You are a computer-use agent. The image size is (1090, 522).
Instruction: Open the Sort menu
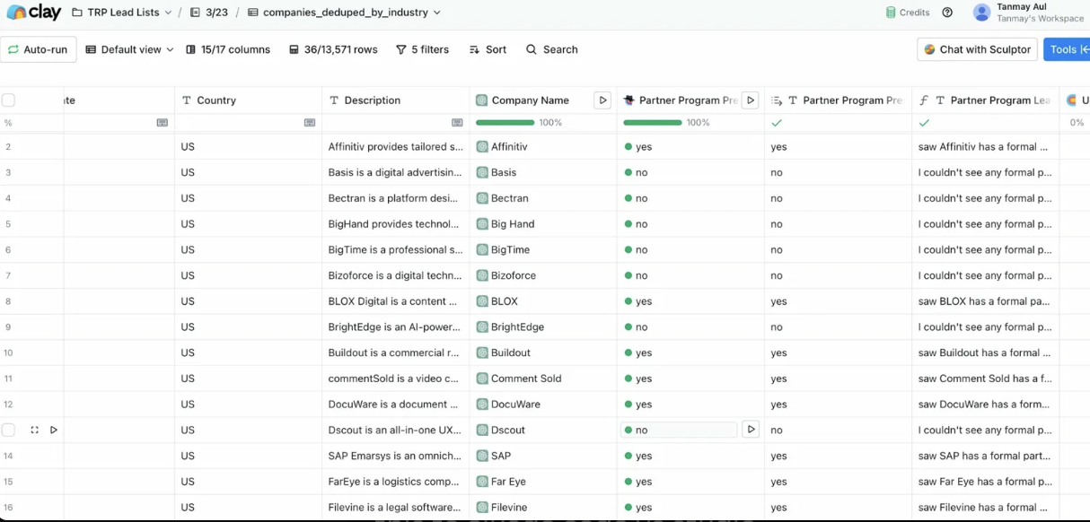coord(488,49)
